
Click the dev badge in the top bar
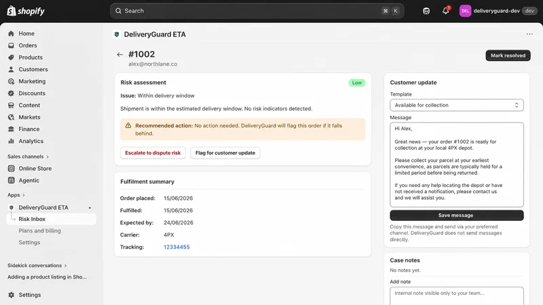pyautogui.click(x=529, y=11)
